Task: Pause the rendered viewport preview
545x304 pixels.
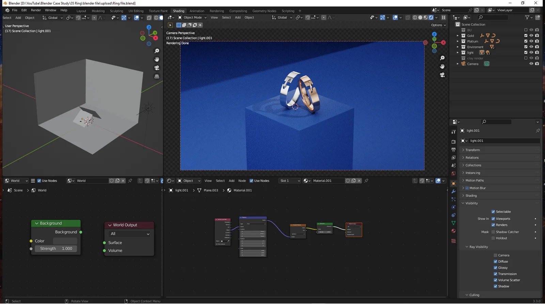Action: point(443,17)
